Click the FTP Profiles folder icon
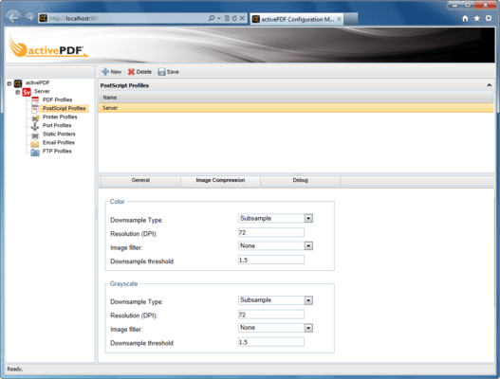 [x=35, y=153]
